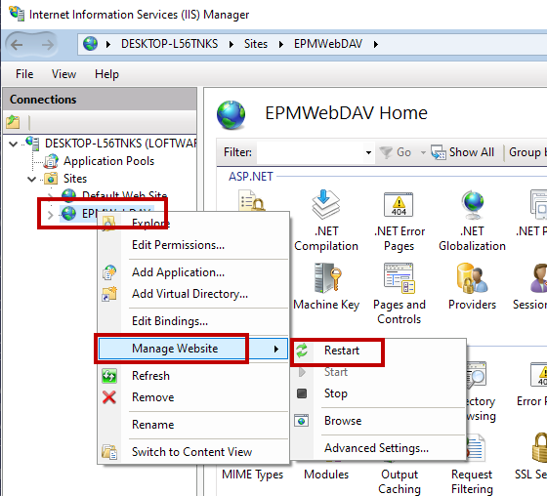Click EPMWebDAV in the breadcrumb path
This screenshot has height=496, width=547.
point(328,44)
